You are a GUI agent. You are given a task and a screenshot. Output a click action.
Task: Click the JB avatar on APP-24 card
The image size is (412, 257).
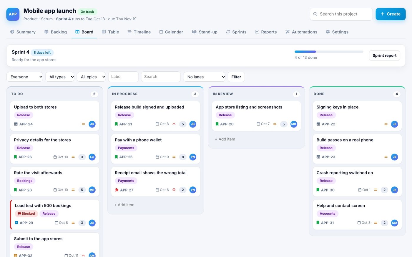click(x=92, y=124)
